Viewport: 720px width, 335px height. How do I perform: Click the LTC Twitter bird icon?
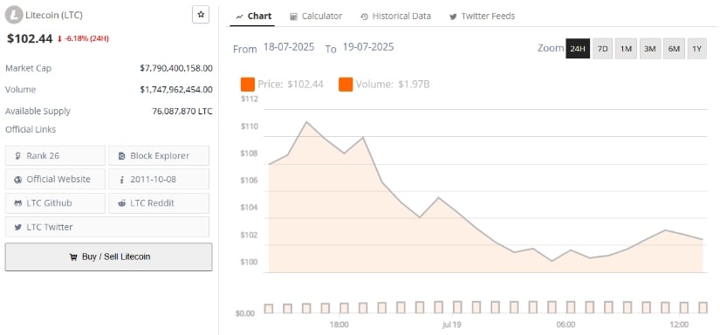pos(18,227)
